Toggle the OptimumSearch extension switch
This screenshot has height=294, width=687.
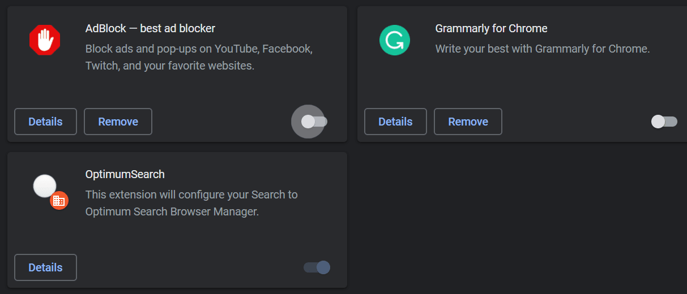click(317, 267)
